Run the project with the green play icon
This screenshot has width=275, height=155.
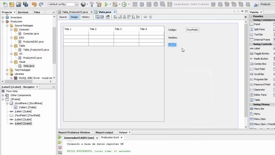coord(106,4)
